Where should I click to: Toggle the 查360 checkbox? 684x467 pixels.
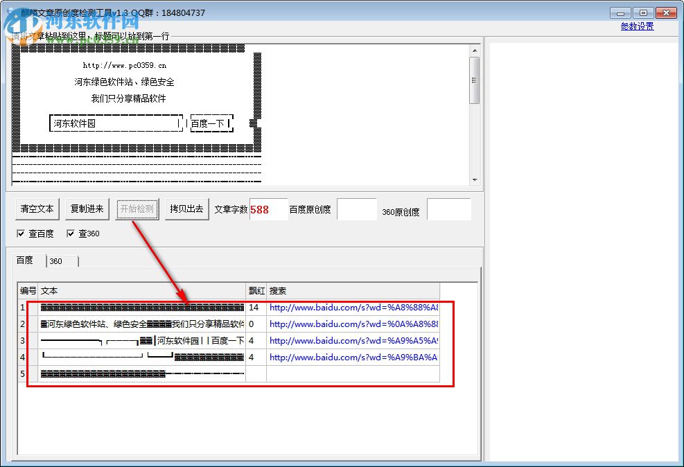(x=70, y=233)
